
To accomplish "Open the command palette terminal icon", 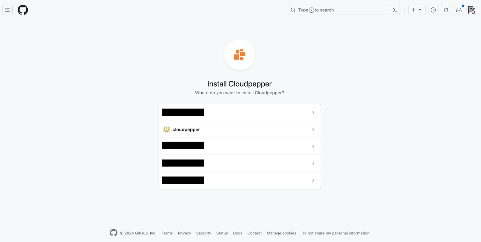I will [395, 10].
